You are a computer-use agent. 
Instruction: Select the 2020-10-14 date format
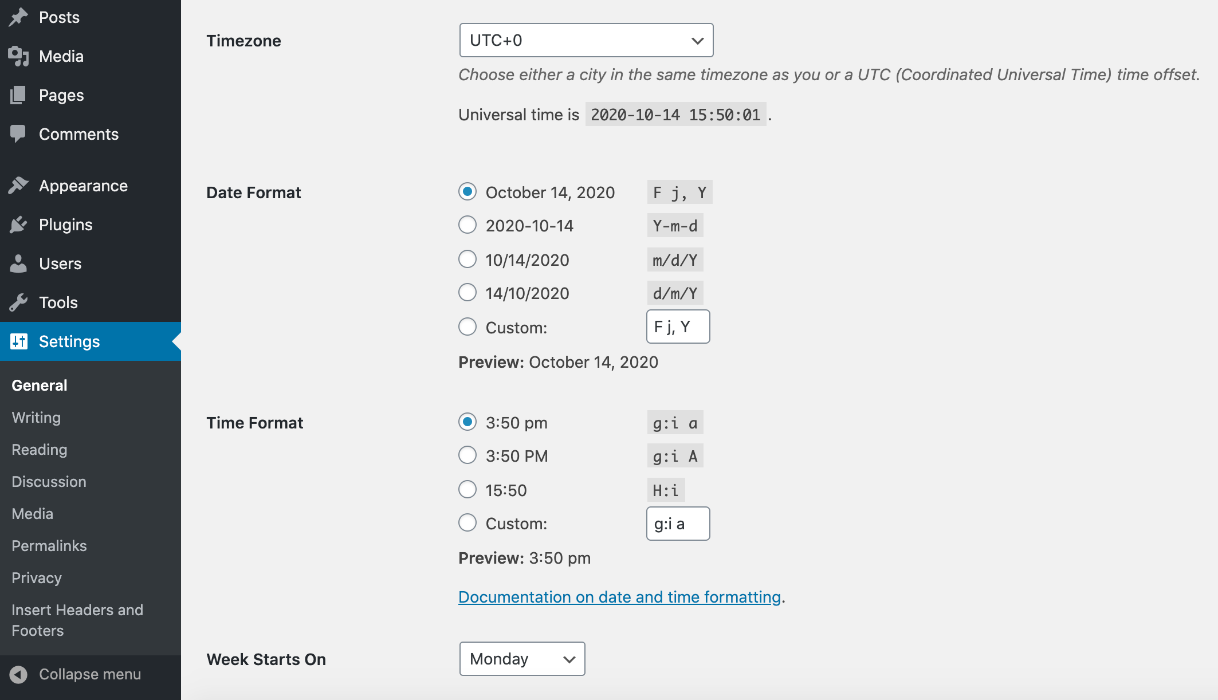coord(467,225)
